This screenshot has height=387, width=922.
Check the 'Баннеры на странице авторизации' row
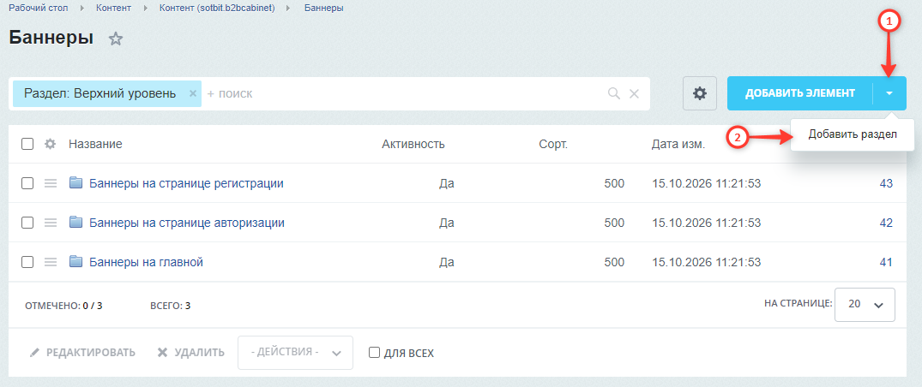[x=27, y=223]
